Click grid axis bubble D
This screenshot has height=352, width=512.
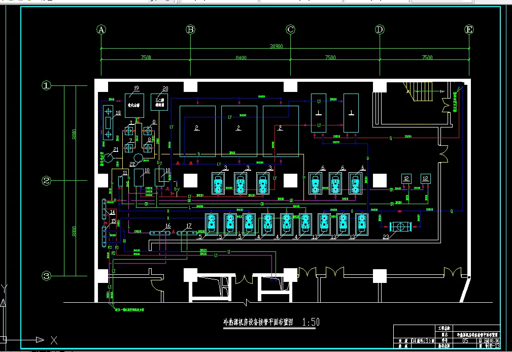coord(380,29)
